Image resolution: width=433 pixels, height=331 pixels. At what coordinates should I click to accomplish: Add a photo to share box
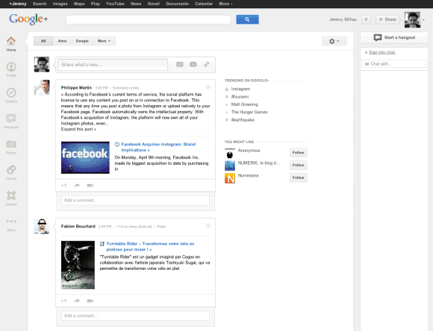coord(179,64)
